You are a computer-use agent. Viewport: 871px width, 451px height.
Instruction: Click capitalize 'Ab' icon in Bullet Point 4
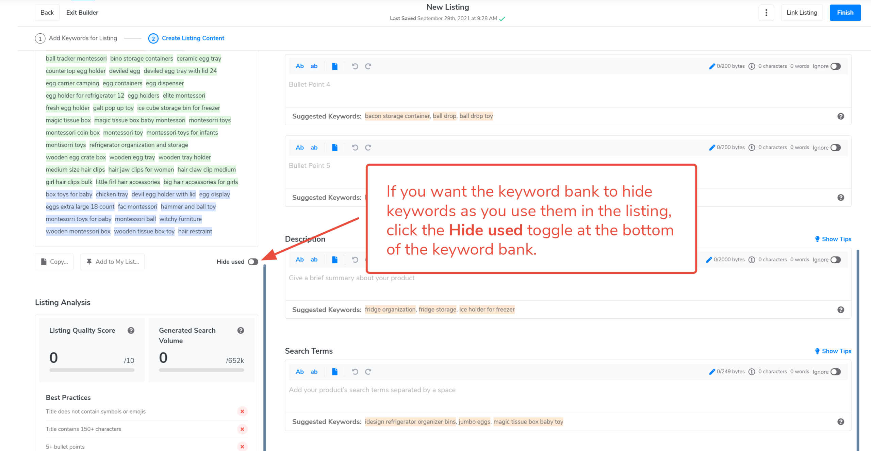pos(299,66)
